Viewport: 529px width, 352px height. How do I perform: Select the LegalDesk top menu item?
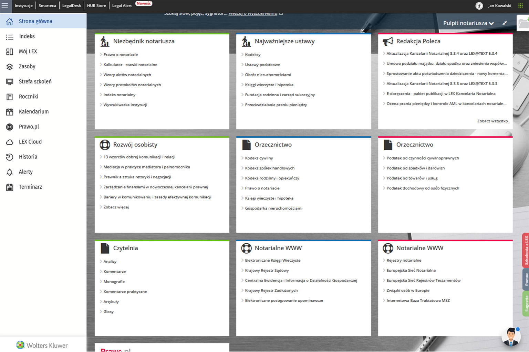[72, 5]
